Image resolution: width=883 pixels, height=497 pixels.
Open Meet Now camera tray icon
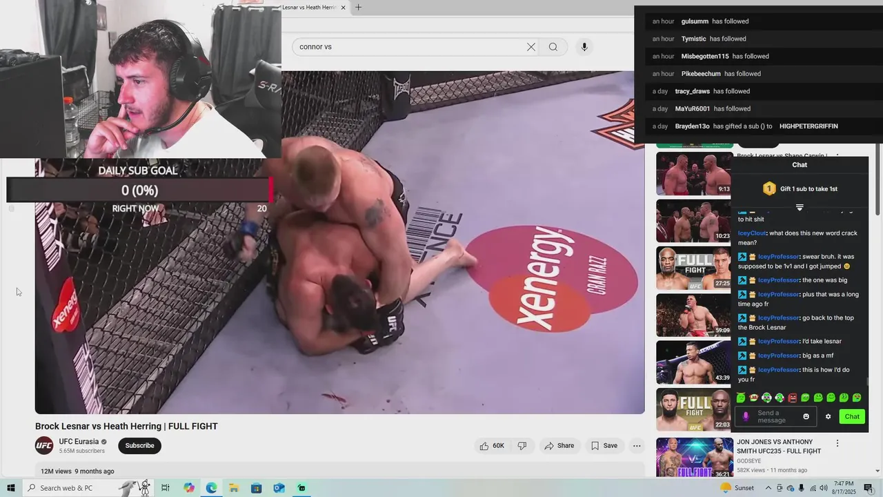[780, 488]
